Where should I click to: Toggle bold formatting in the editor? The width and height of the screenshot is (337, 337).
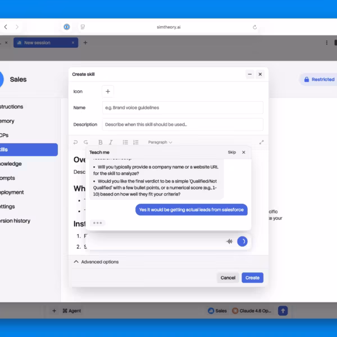pyautogui.click(x=101, y=143)
